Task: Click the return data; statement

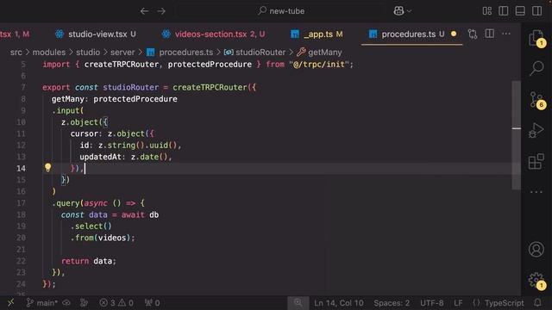Action: 88,261
